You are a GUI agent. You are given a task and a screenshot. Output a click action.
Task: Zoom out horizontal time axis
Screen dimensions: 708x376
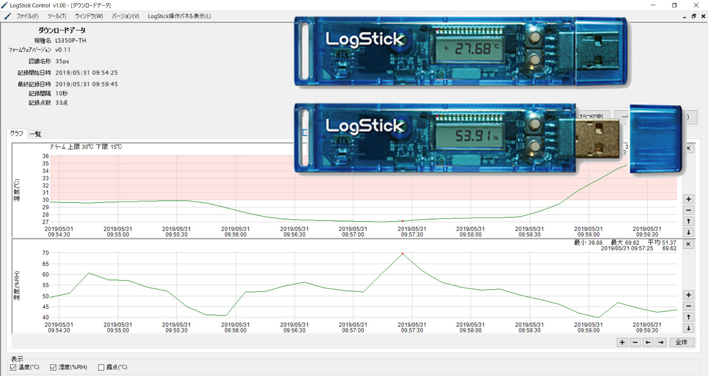pos(635,342)
